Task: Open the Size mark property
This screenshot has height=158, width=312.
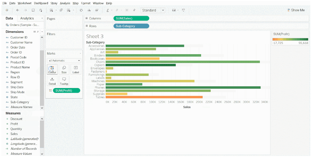Action: pos(64,69)
